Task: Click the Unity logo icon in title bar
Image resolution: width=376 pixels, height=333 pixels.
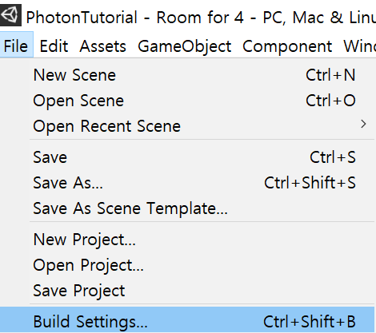Action: pos(10,15)
